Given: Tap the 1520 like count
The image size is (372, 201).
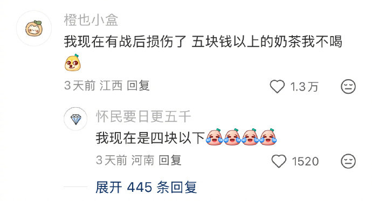Looking at the screenshot, I should coord(305,162).
